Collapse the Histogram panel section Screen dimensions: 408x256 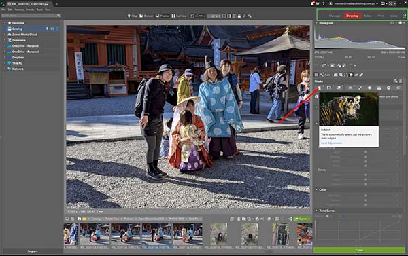click(316, 23)
